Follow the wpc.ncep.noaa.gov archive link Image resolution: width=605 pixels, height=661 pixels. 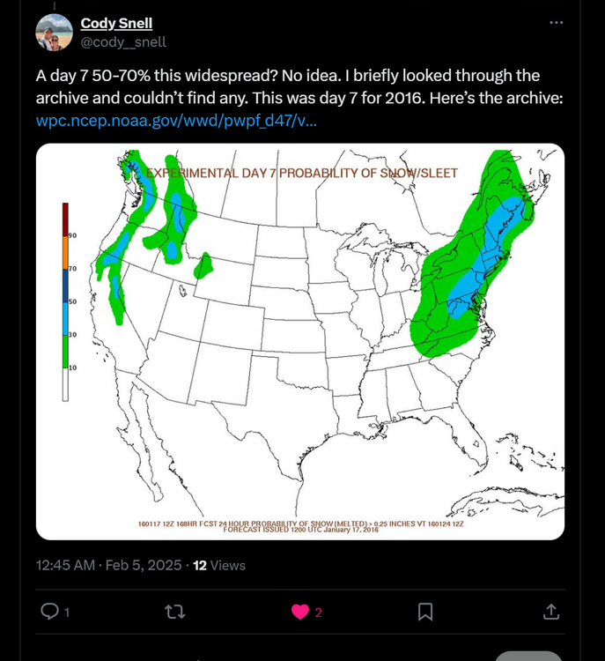(x=176, y=121)
